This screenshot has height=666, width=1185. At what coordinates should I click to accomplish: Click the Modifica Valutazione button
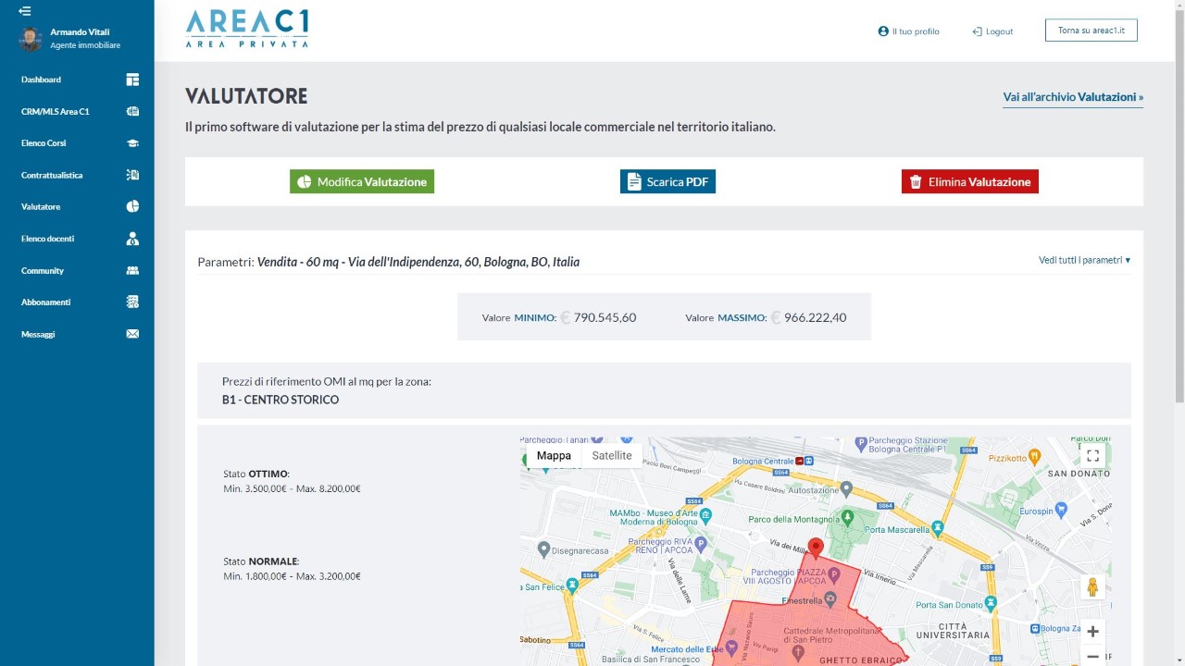362,182
